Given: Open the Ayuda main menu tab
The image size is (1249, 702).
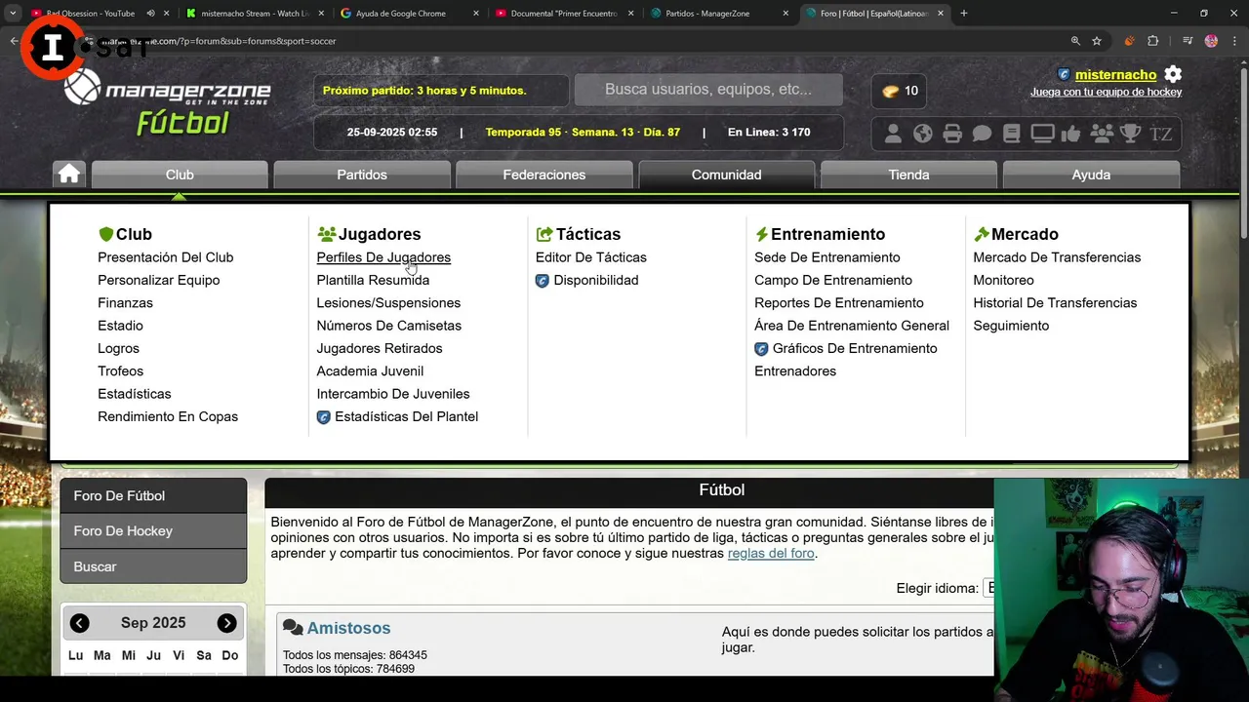Looking at the screenshot, I should [x=1091, y=175].
